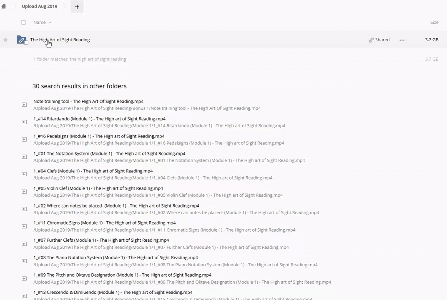This screenshot has height=300, width=447.
Task: Select the checkbox on the folder thumbnail
Action: pyautogui.click(x=26, y=43)
